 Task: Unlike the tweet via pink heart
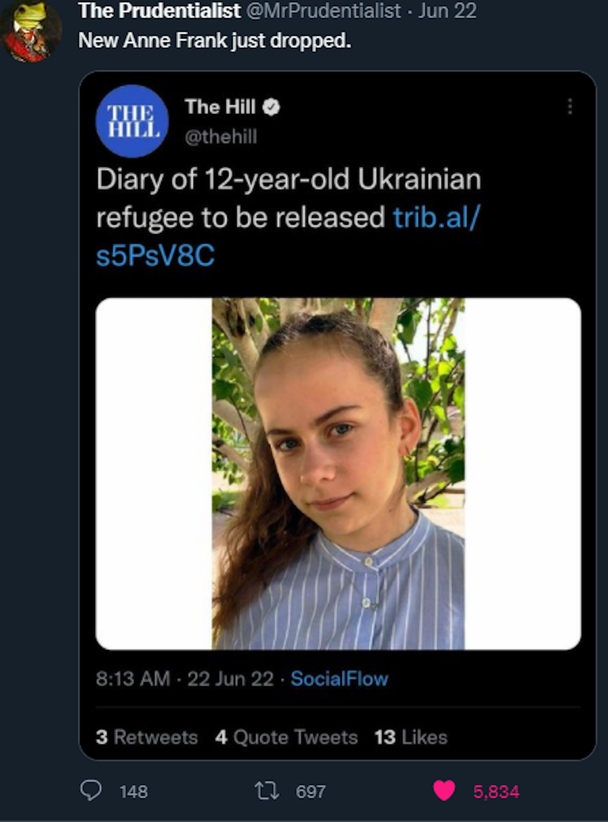coord(444,791)
